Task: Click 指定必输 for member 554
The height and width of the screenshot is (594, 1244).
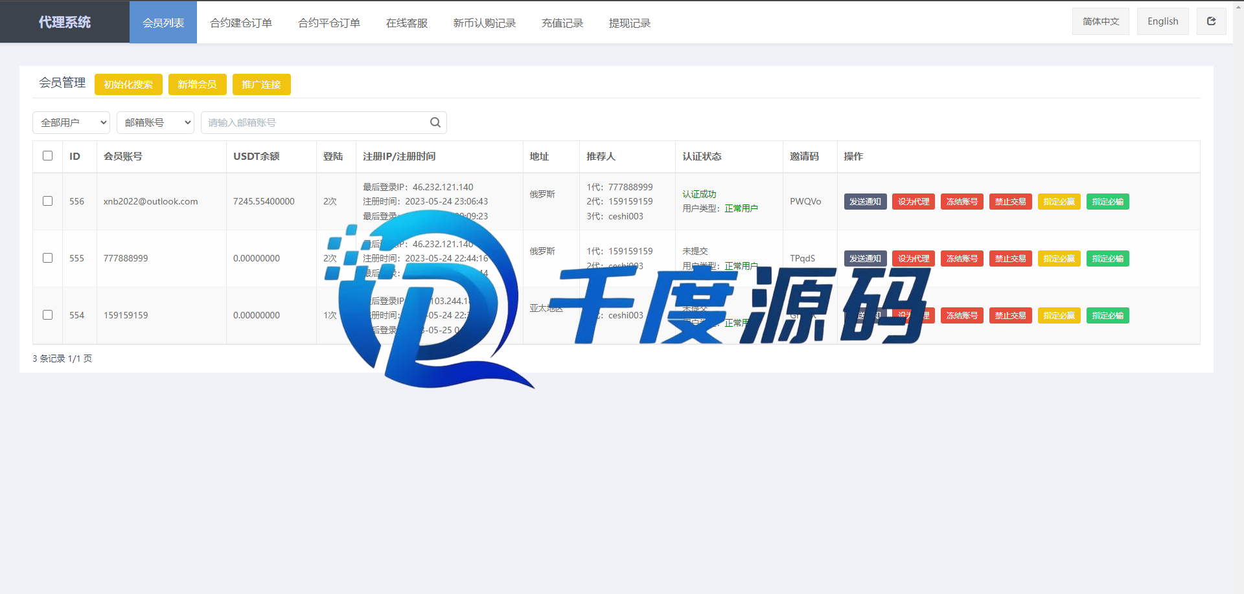Action: (x=1108, y=315)
